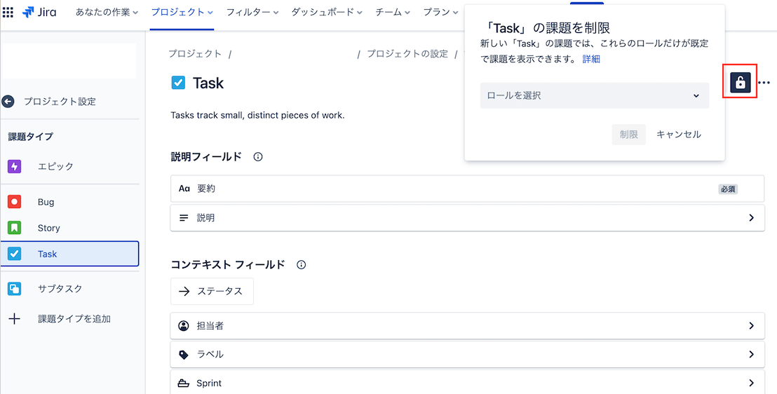Image resolution: width=777 pixels, height=394 pixels.
Task: Open the フィルター menu
Action: (252, 13)
